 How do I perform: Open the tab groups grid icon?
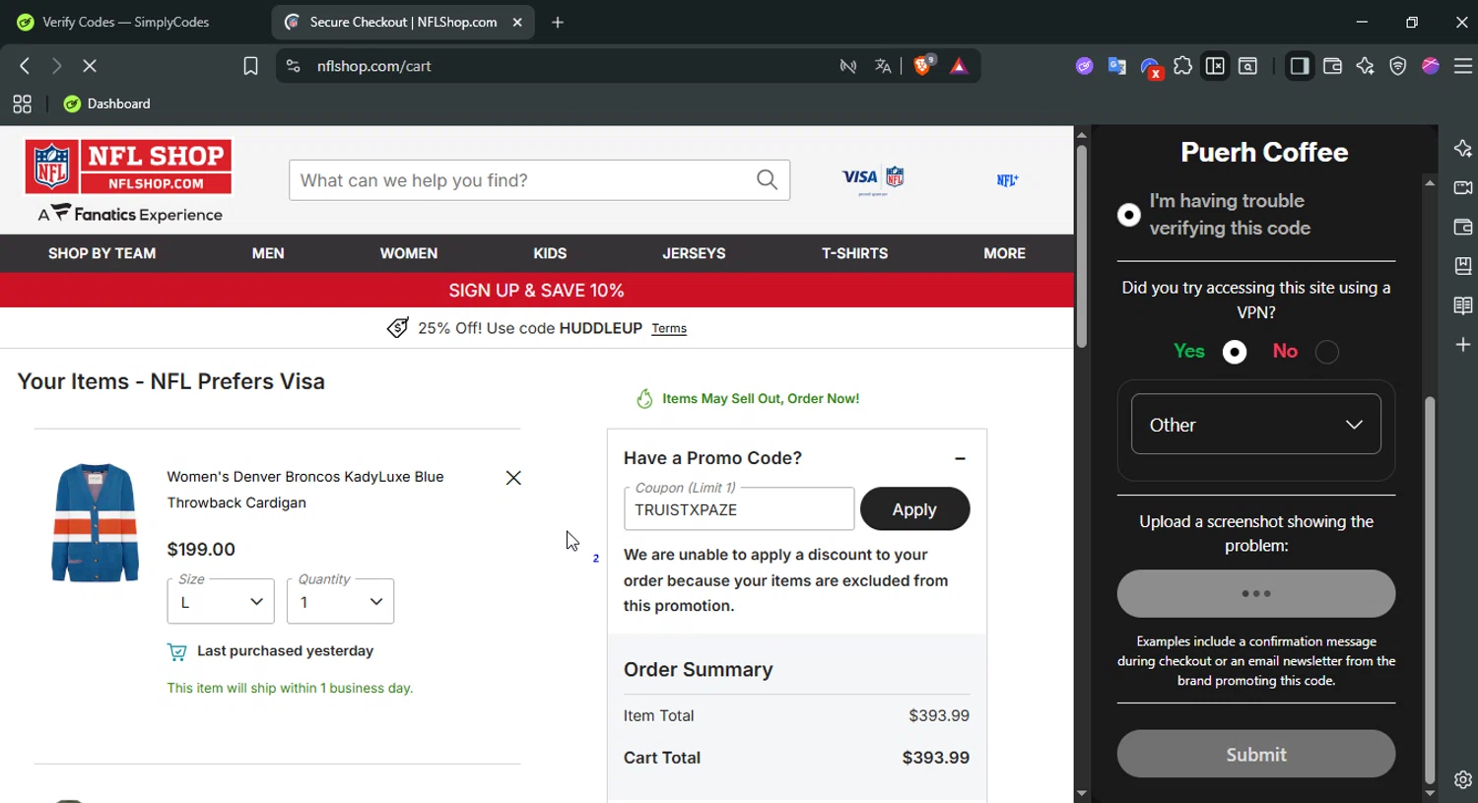pyautogui.click(x=22, y=103)
